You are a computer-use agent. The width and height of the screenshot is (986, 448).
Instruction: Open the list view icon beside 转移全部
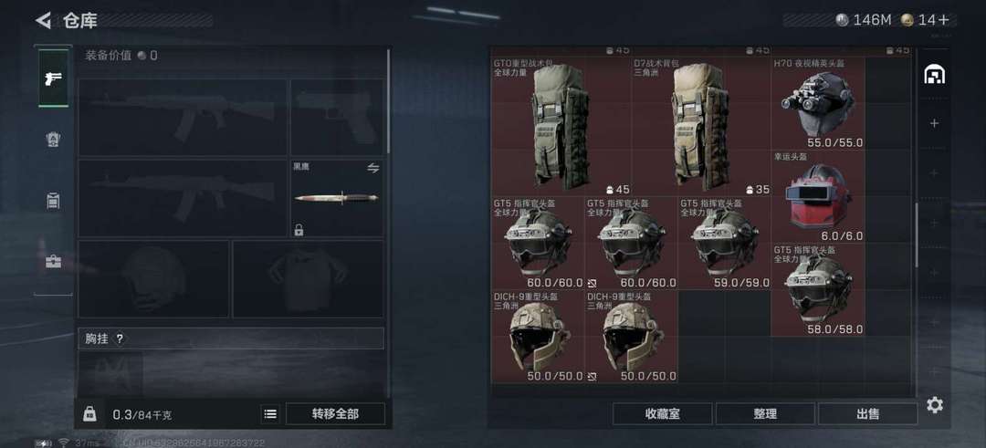click(269, 414)
